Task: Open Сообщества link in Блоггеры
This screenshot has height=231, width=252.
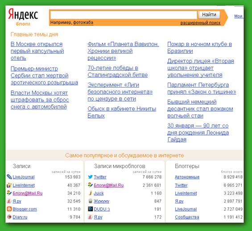Action: [x=187, y=217]
